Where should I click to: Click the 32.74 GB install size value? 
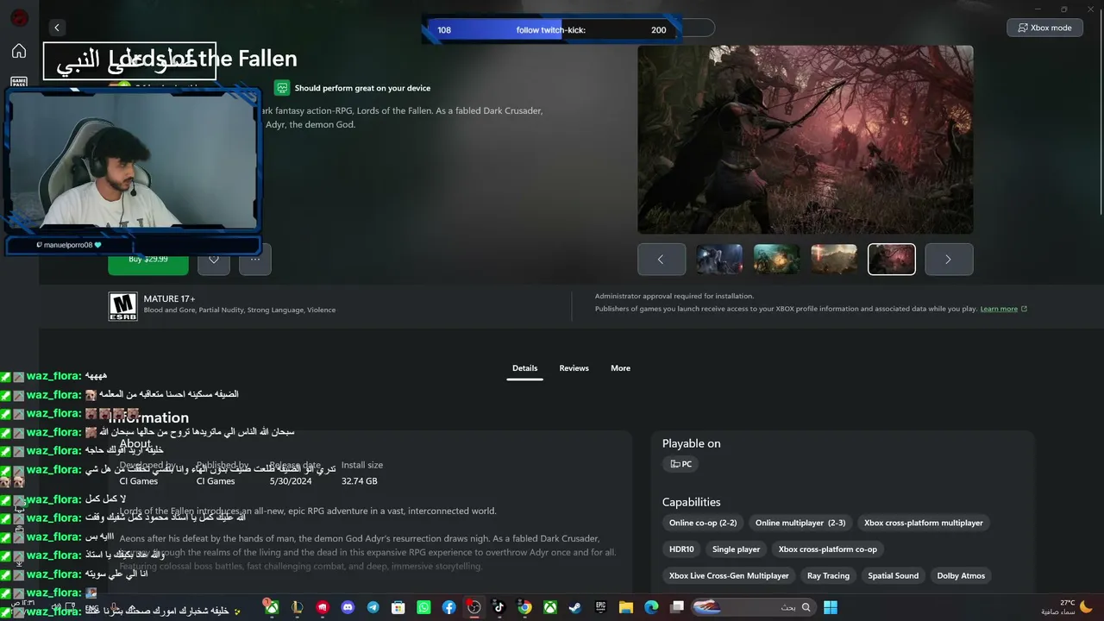pyautogui.click(x=359, y=481)
